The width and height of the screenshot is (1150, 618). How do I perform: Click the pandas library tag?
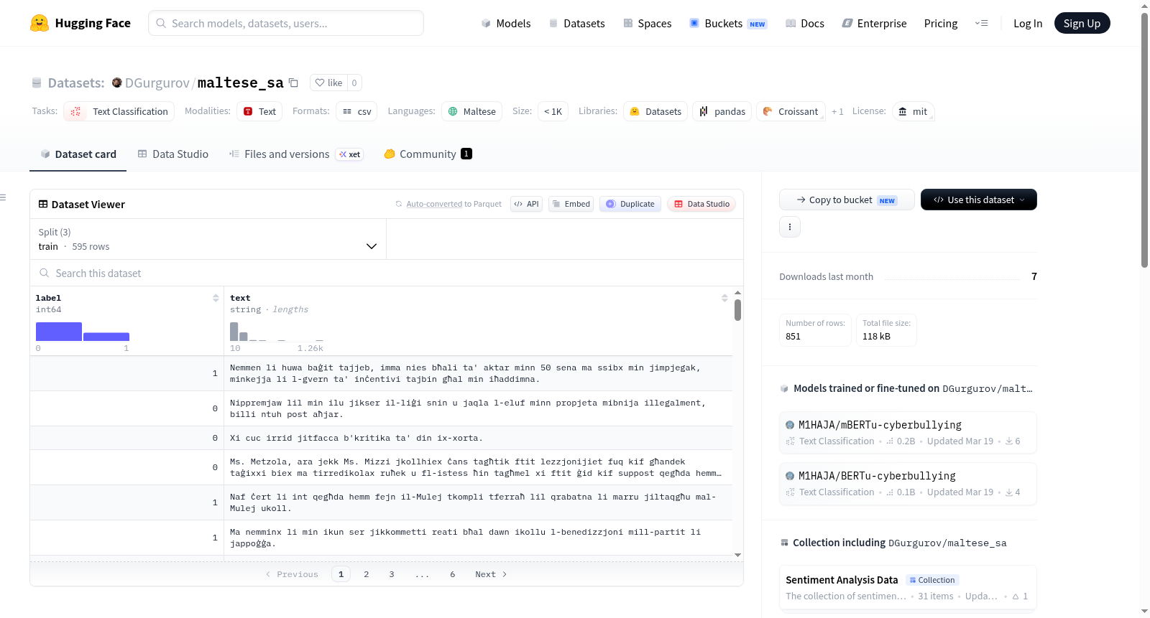click(x=722, y=111)
